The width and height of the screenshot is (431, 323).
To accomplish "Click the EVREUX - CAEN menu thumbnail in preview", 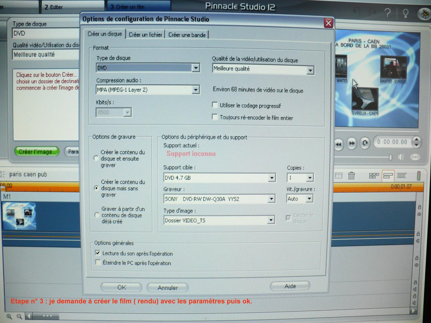I will [365, 99].
